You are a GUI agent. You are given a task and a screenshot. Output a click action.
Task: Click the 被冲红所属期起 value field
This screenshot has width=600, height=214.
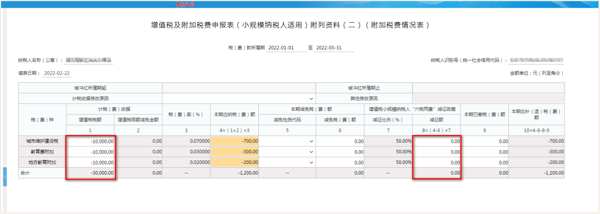[239, 88]
